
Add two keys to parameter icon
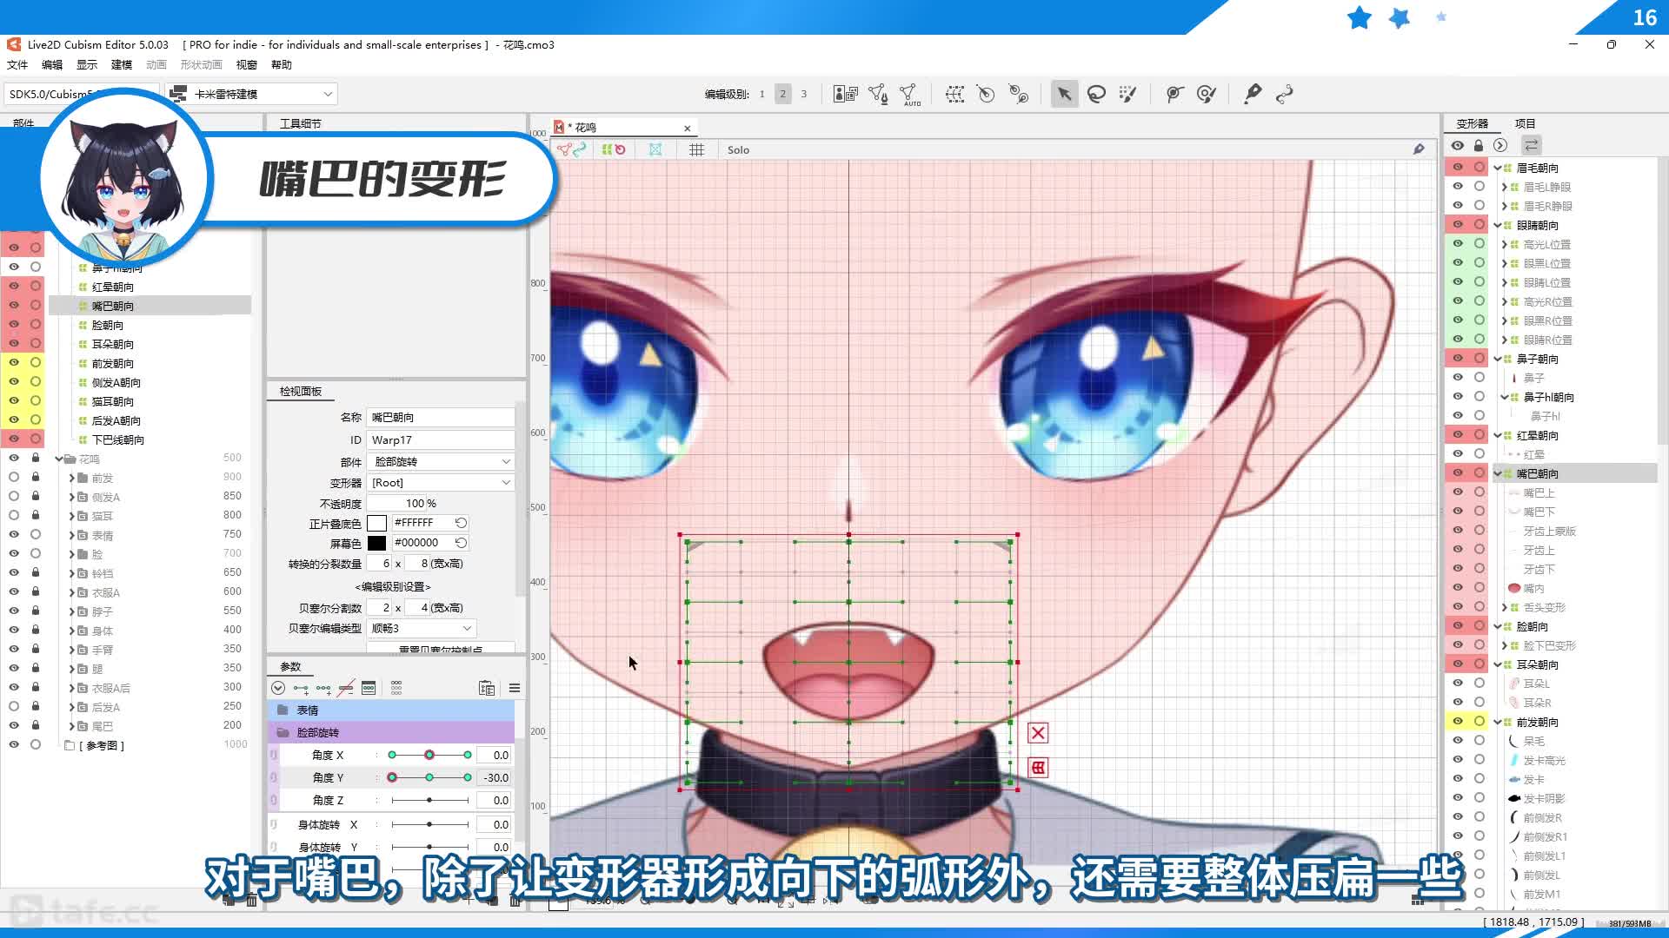click(x=301, y=688)
